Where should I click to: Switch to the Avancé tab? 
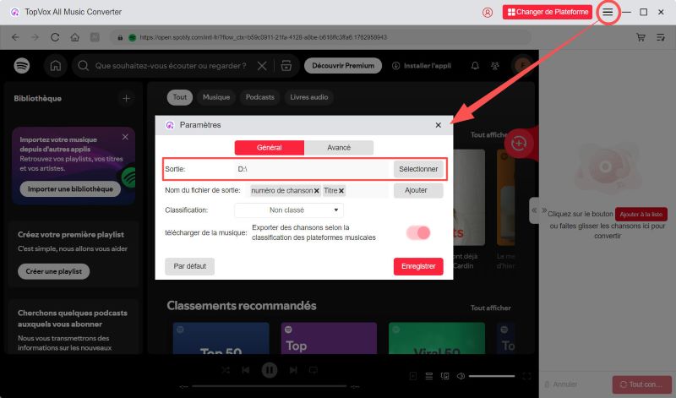tap(338, 148)
